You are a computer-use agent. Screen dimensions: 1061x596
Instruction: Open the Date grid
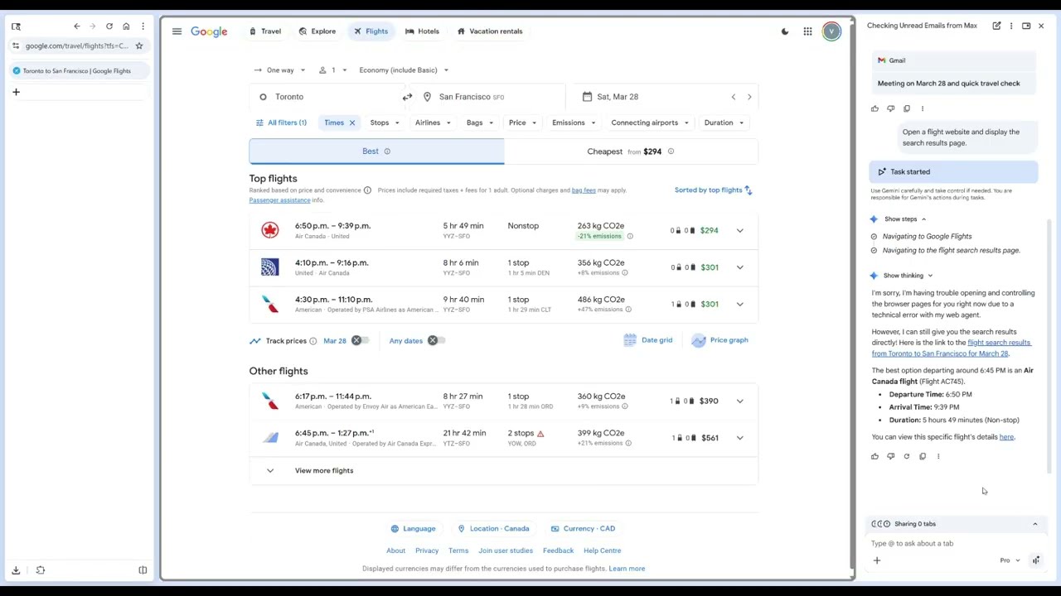pyautogui.click(x=647, y=340)
